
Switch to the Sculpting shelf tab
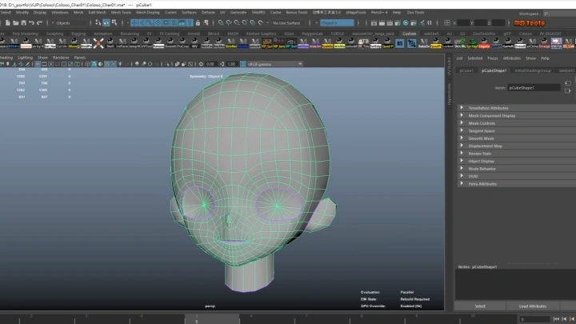pyautogui.click(x=54, y=34)
